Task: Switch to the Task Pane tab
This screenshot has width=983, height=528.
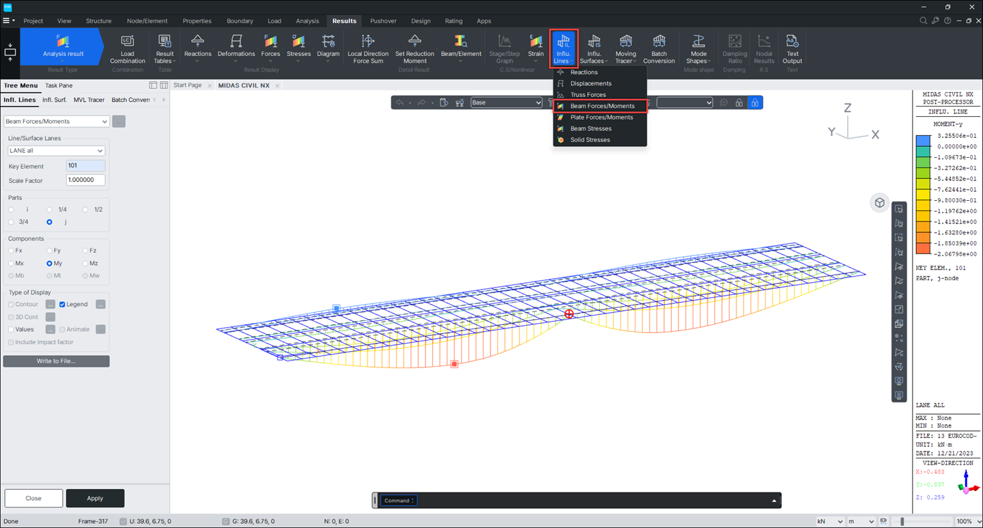Action: 59,85
